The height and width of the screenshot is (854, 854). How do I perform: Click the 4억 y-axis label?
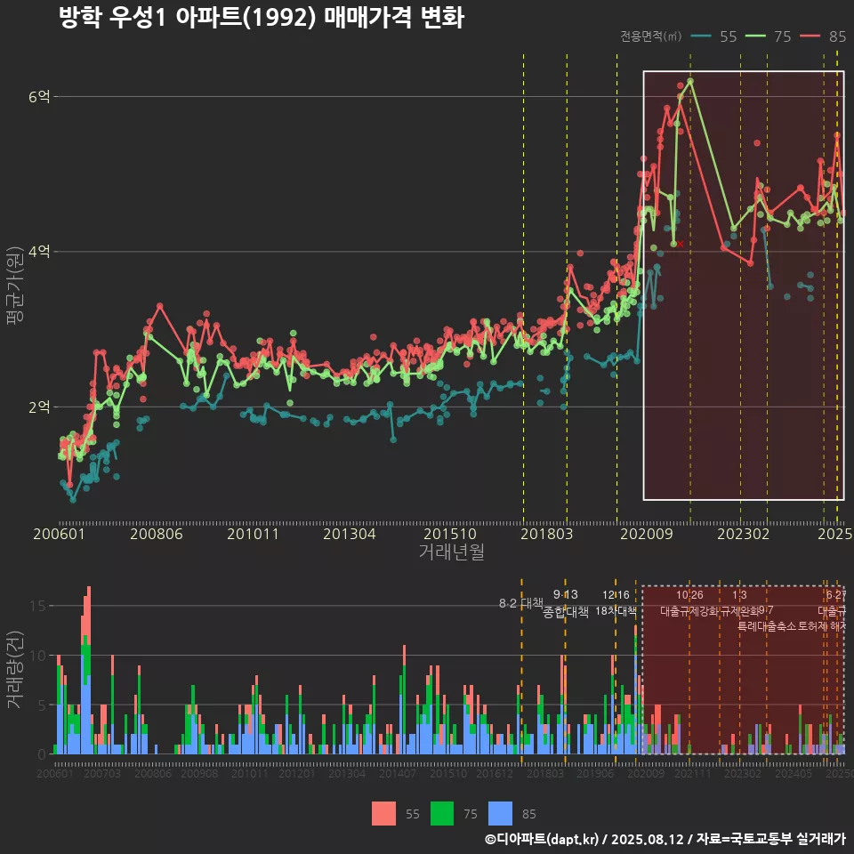pos(39,252)
